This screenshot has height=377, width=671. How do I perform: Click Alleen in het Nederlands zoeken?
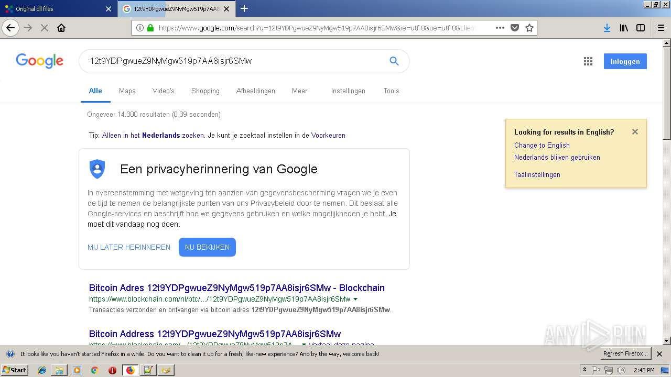click(x=153, y=135)
